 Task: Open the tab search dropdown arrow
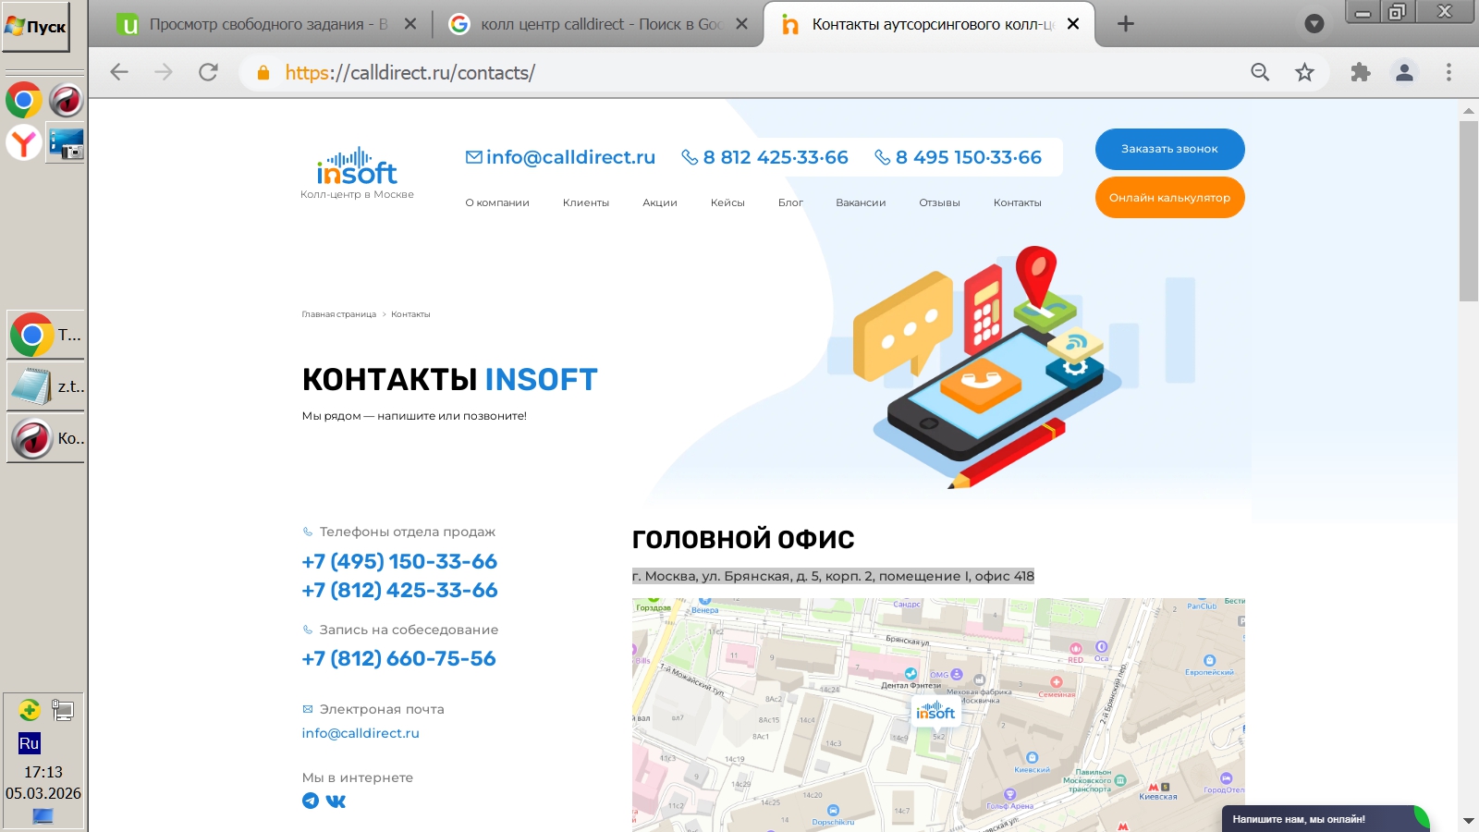(x=1314, y=24)
